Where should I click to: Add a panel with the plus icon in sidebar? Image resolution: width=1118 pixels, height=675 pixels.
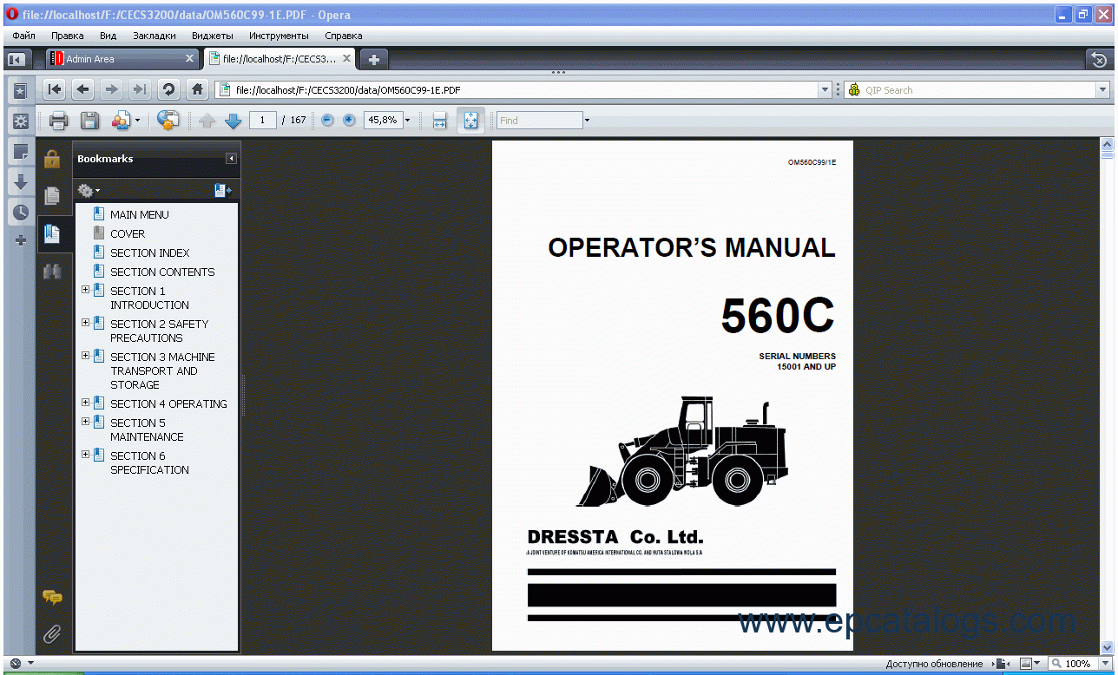tap(21, 240)
